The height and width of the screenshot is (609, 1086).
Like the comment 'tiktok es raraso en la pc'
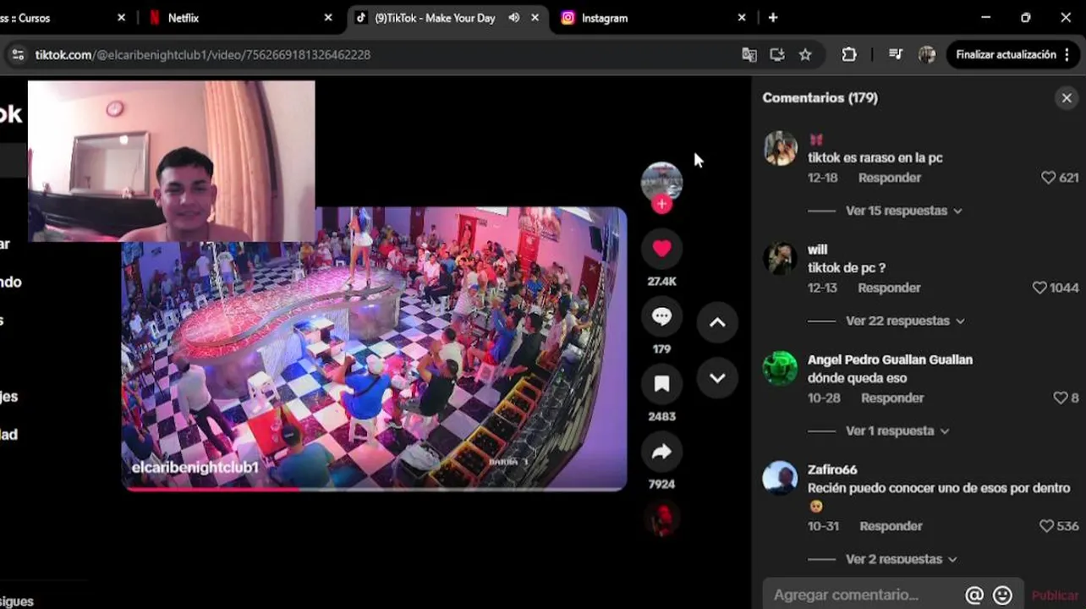pyautogui.click(x=1049, y=178)
